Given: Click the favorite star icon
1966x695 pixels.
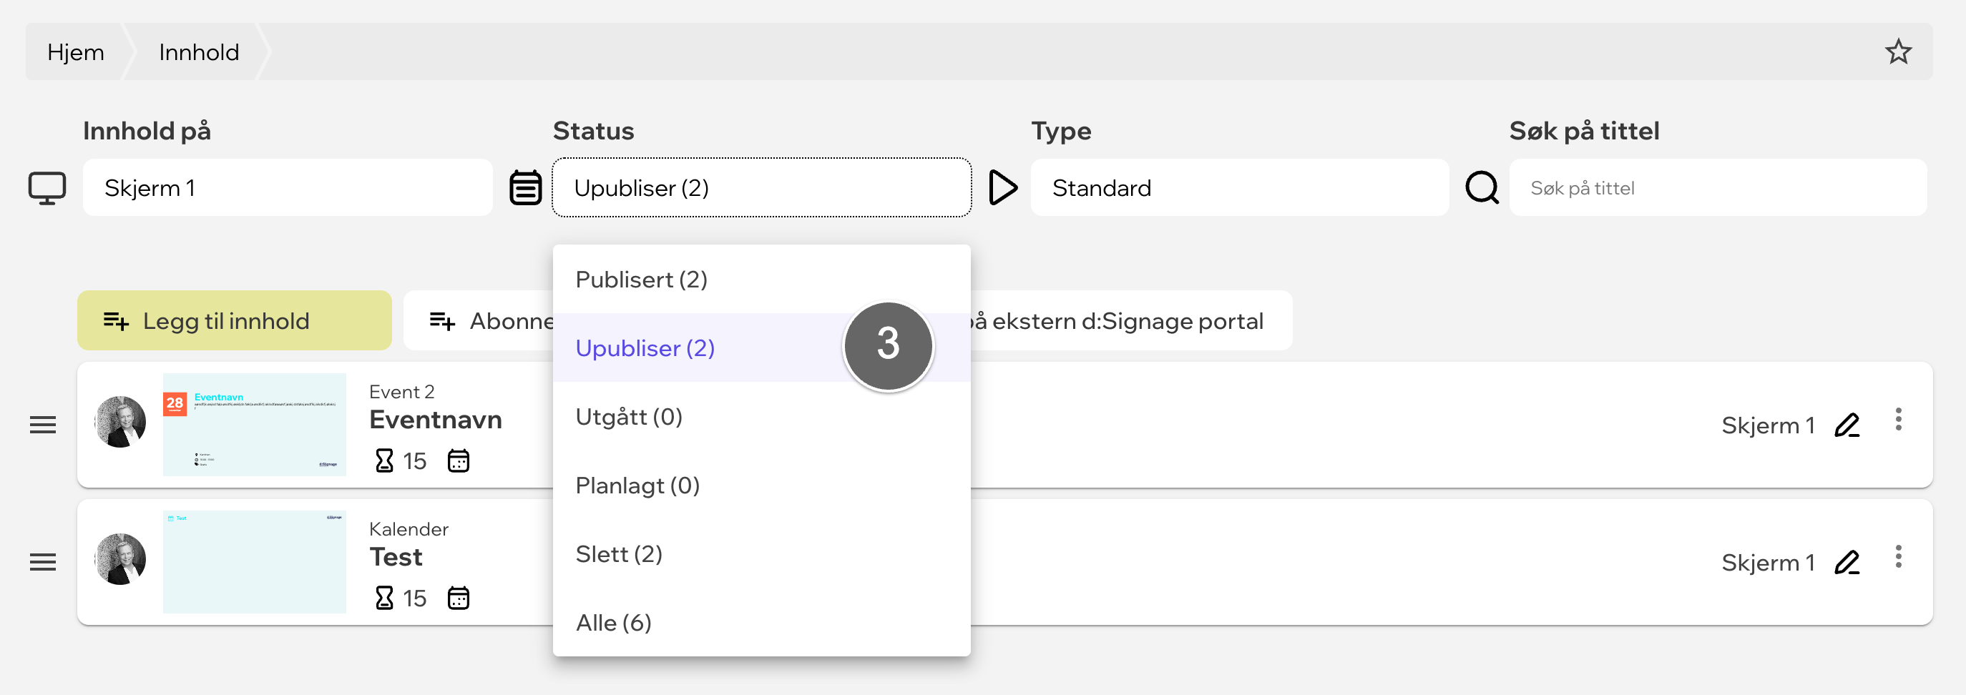Looking at the screenshot, I should tap(1897, 52).
